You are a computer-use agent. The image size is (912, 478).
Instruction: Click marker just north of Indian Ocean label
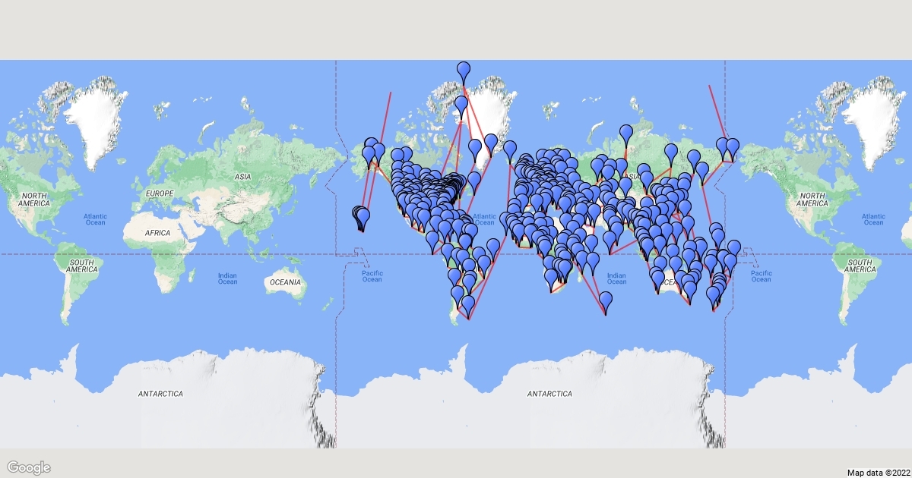[610, 241]
